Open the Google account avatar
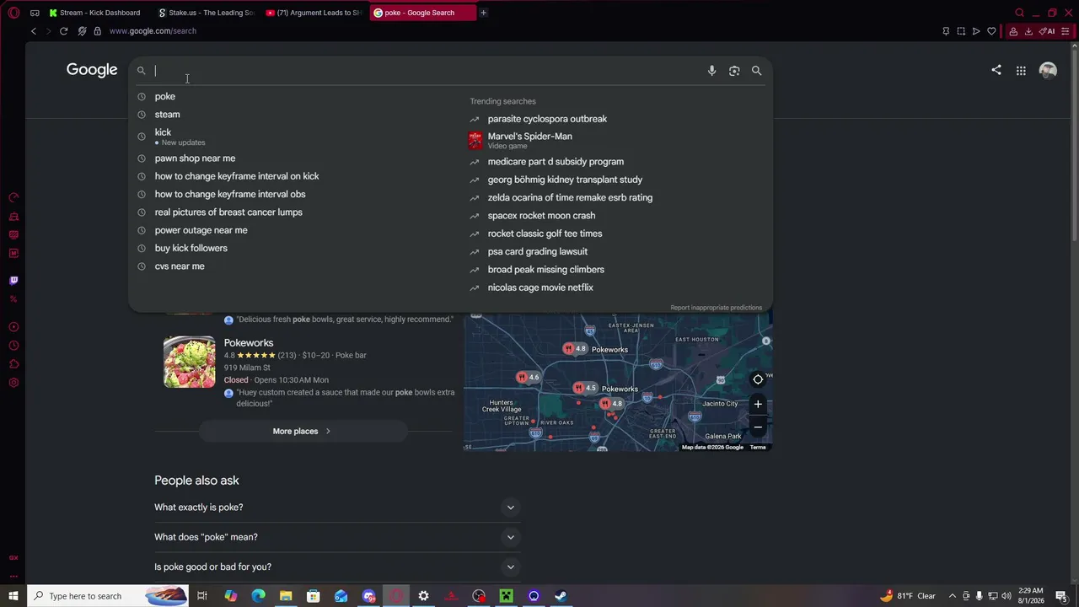 point(1048,71)
